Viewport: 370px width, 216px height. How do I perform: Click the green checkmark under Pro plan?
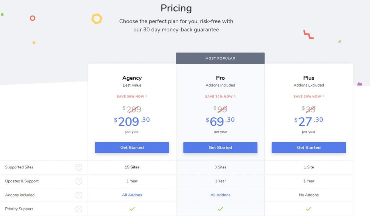tap(220, 209)
